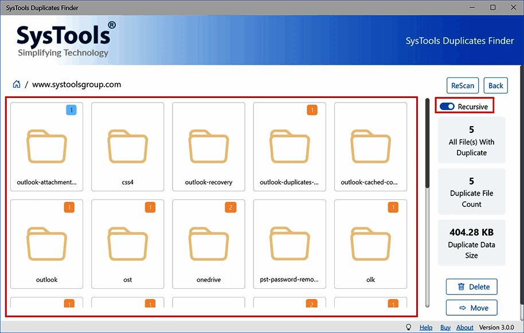This screenshot has width=524, height=333.
Task: Select www.systoolsgroup.com in the breadcrumb
Action: click(x=77, y=84)
